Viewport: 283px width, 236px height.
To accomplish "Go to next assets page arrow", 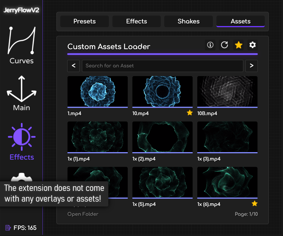I will pos(251,66).
